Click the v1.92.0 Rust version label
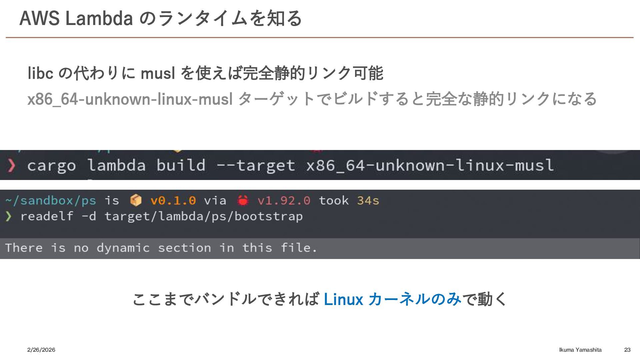 pyautogui.click(x=284, y=200)
